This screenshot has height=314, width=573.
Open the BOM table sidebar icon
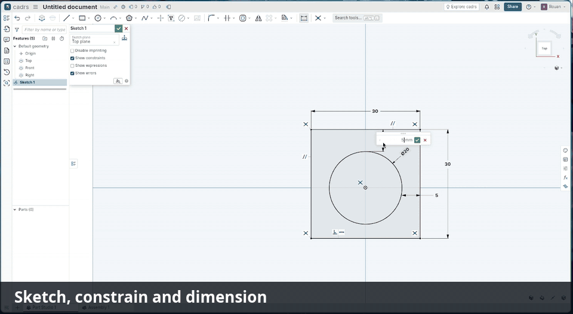point(7,61)
